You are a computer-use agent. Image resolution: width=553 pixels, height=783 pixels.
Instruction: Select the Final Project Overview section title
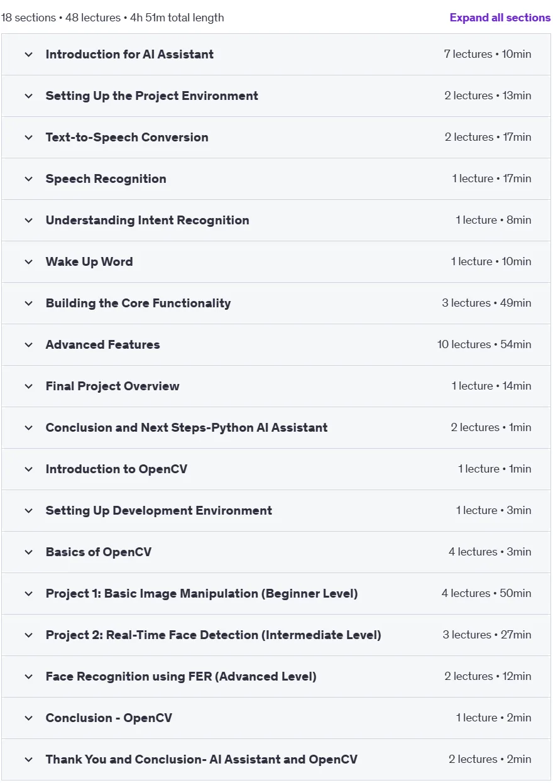(x=112, y=386)
